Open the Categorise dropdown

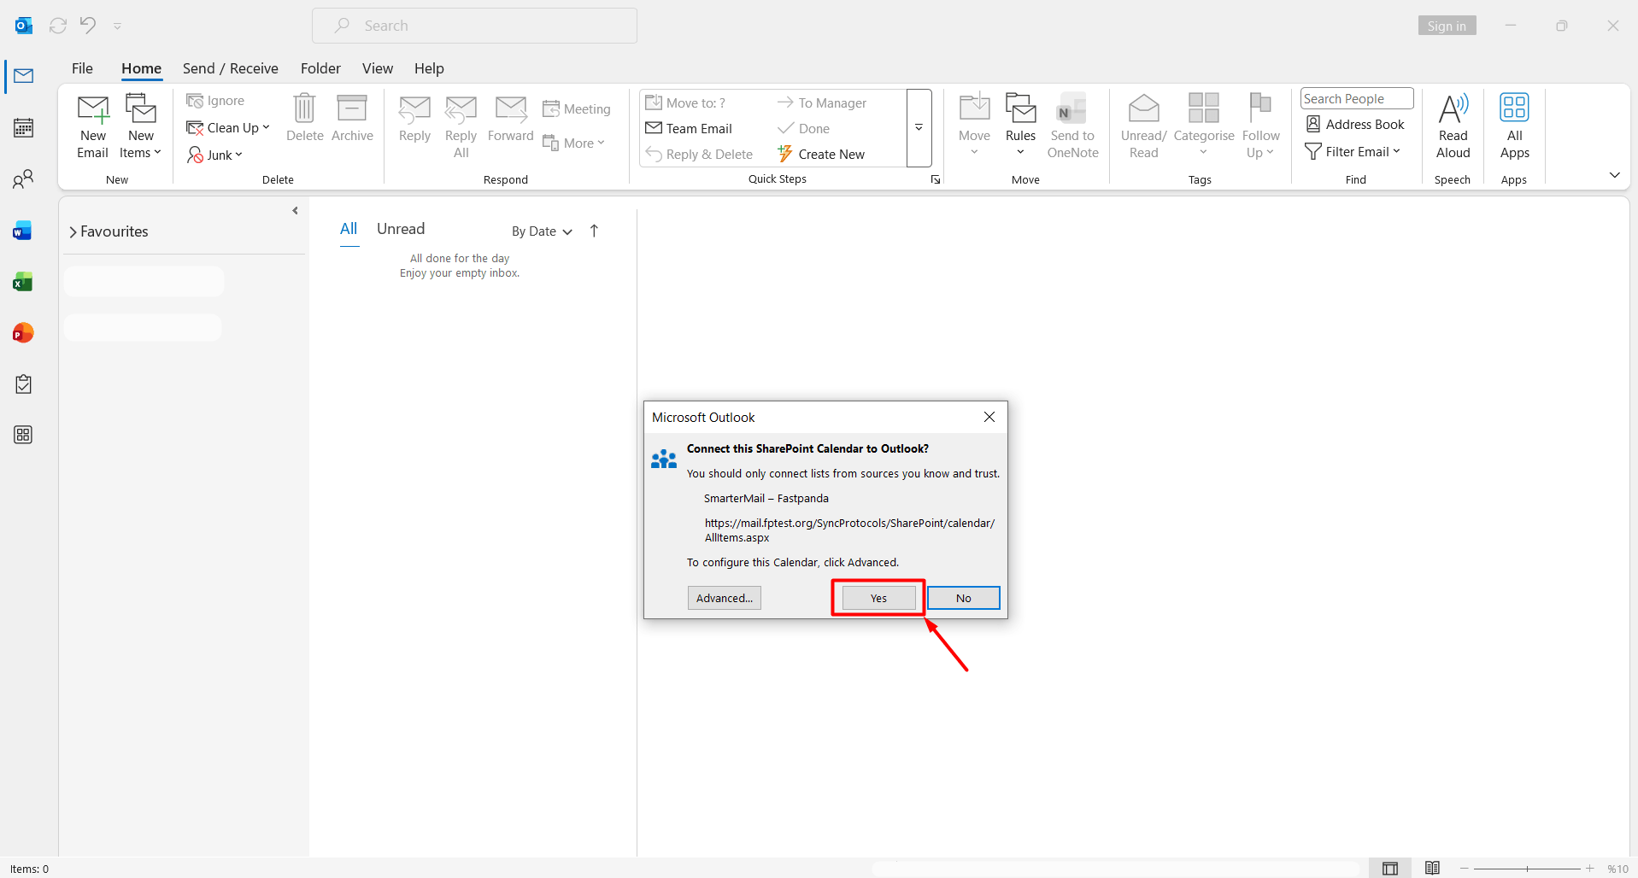point(1203,126)
